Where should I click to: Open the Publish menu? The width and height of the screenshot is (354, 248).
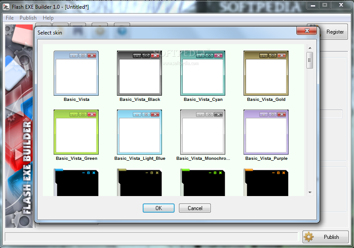[x=28, y=18]
